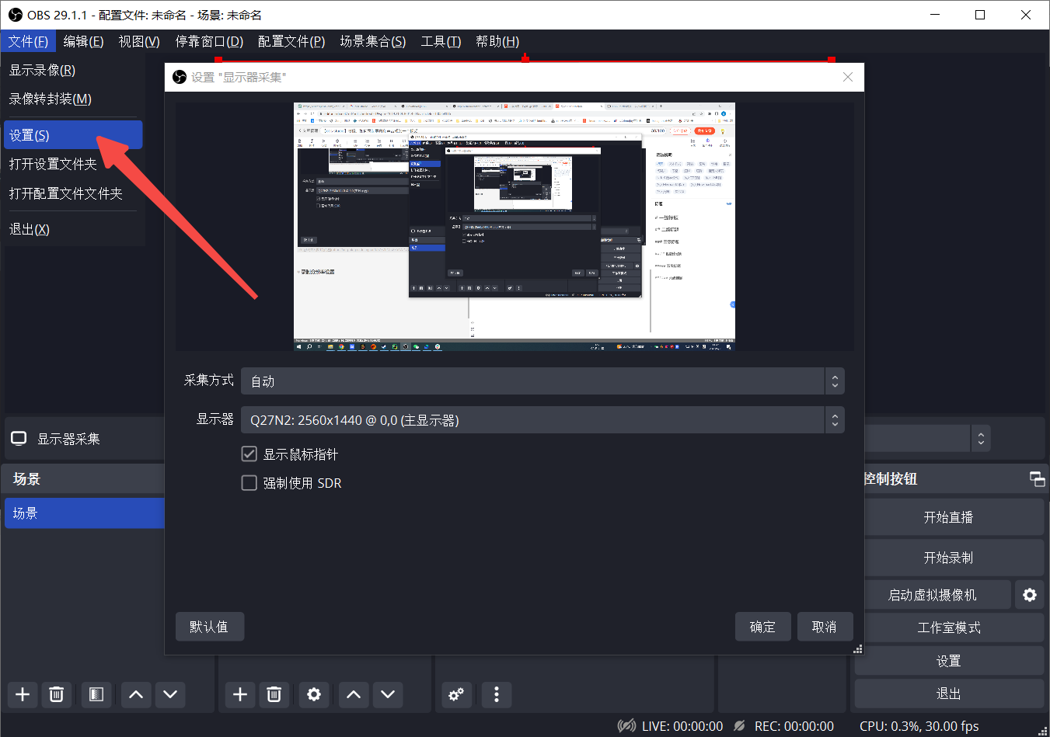Click the LIVE streaming status icon
The height and width of the screenshot is (737, 1050).
tap(626, 726)
